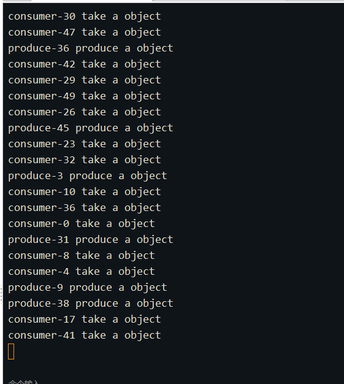Click the line consumer-41 take a object

coord(85,336)
